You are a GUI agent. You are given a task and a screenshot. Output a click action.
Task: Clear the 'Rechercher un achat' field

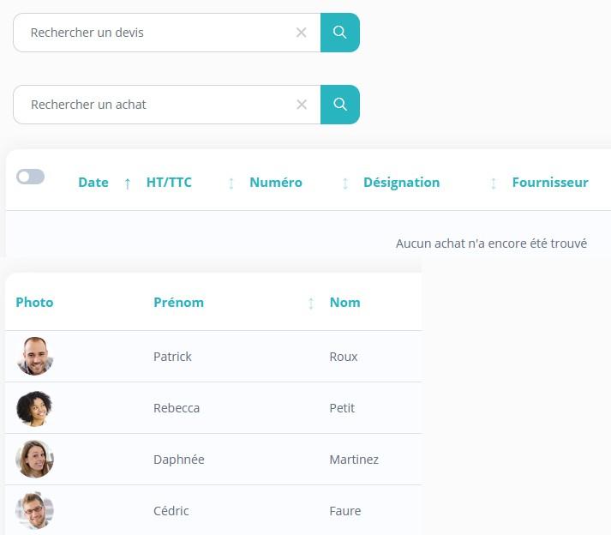tap(301, 105)
